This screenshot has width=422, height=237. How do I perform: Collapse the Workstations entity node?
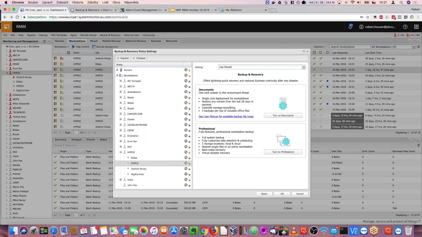(117, 75)
